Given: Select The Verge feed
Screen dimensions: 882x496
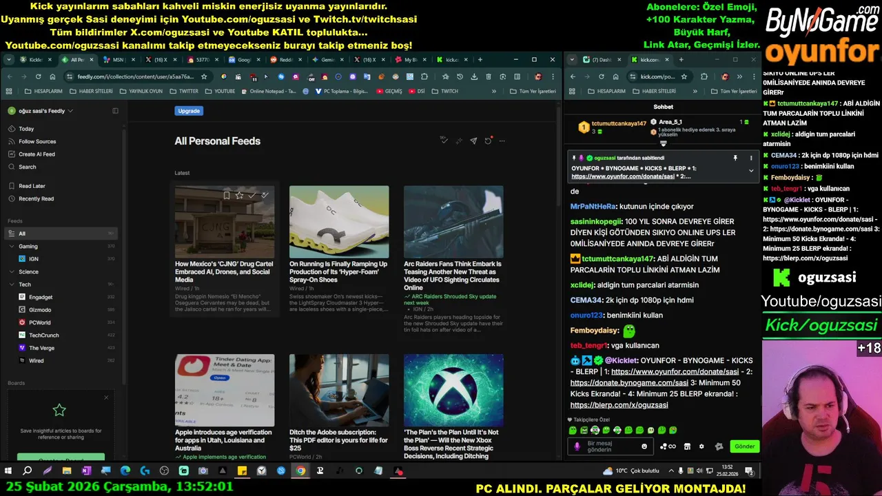Looking at the screenshot, I should coord(41,348).
